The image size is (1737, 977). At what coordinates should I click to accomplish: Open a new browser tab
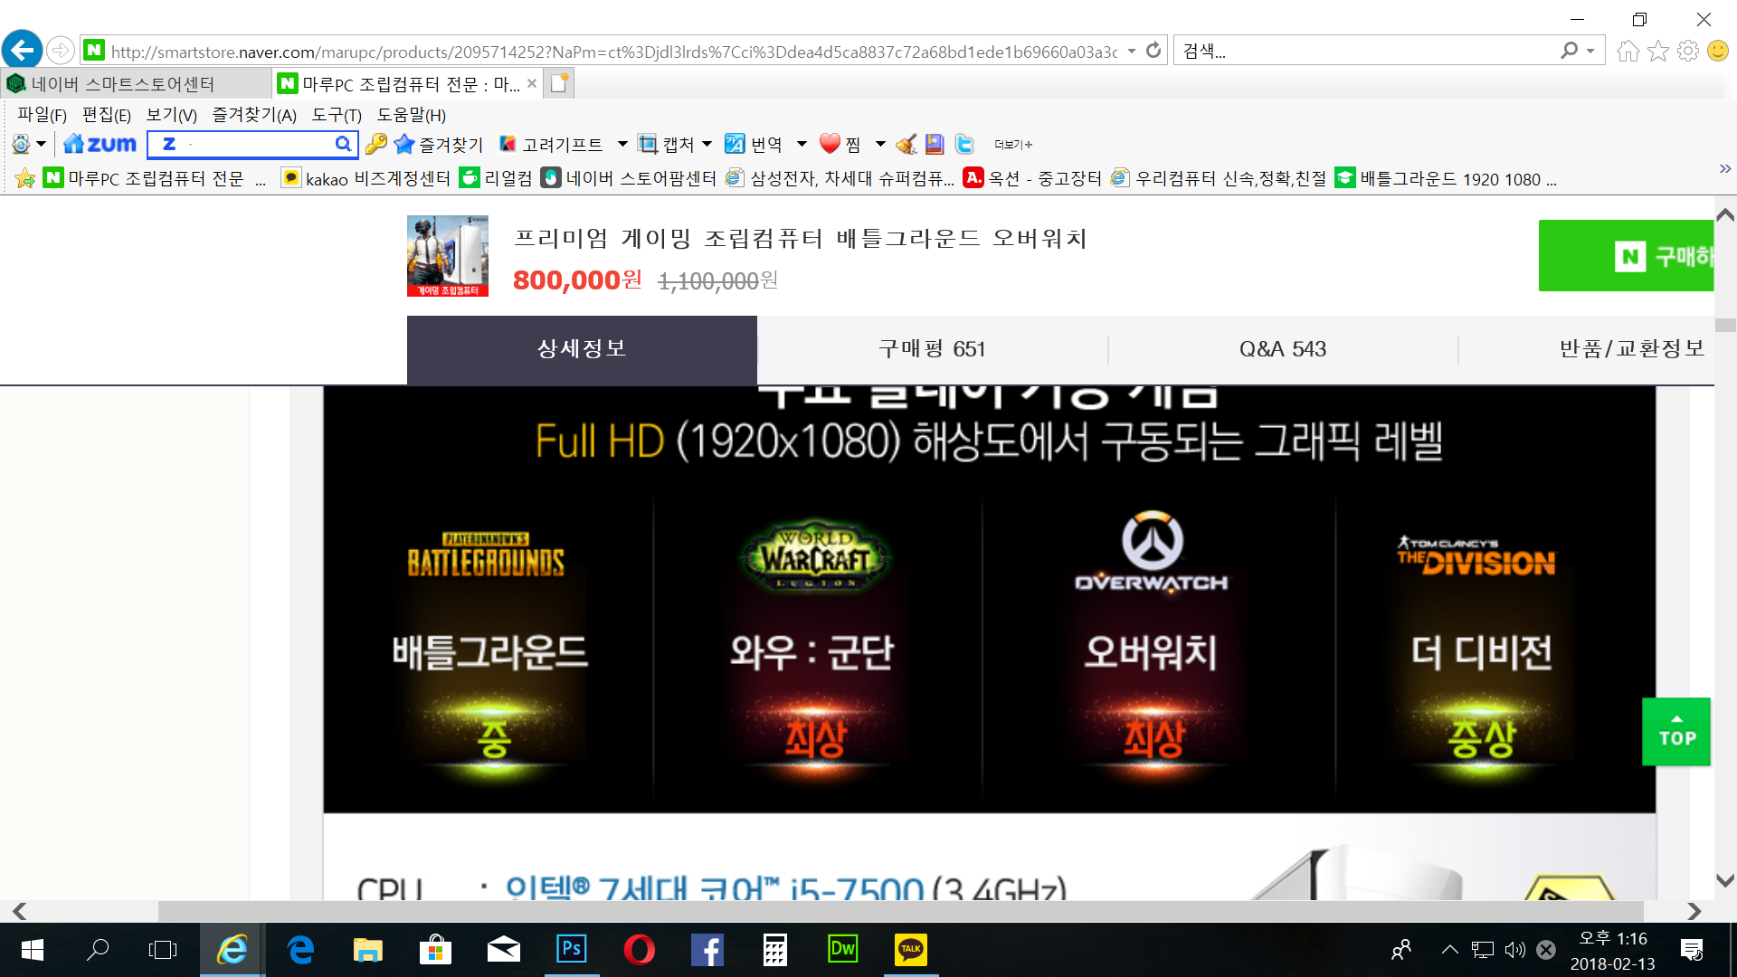[x=560, y=83]
